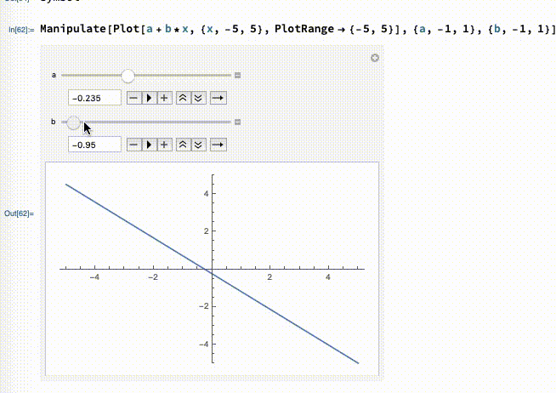Collapse the controls of slider a

(238, 75)
